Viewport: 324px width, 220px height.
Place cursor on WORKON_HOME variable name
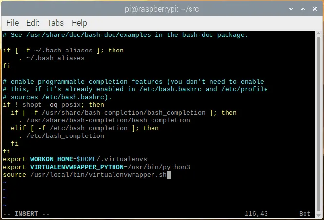tap(52, 159)
